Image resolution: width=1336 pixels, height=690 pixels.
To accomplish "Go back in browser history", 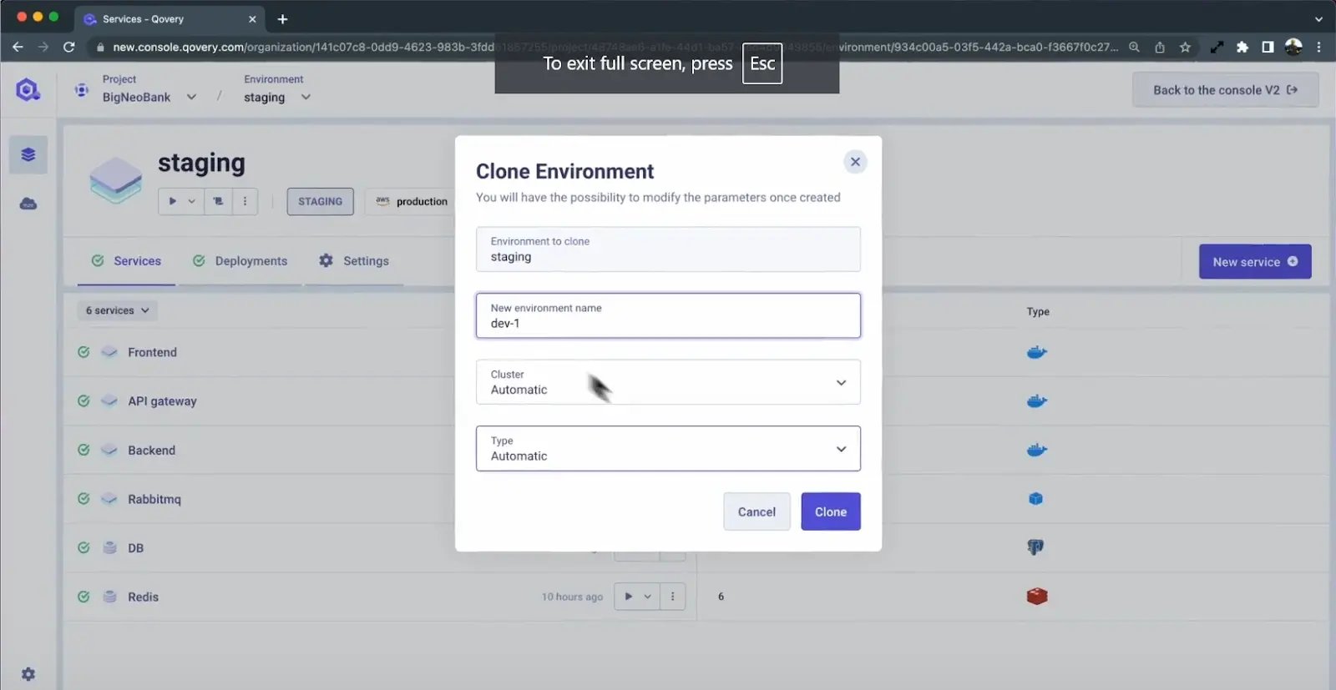I will tap(18, 47).
